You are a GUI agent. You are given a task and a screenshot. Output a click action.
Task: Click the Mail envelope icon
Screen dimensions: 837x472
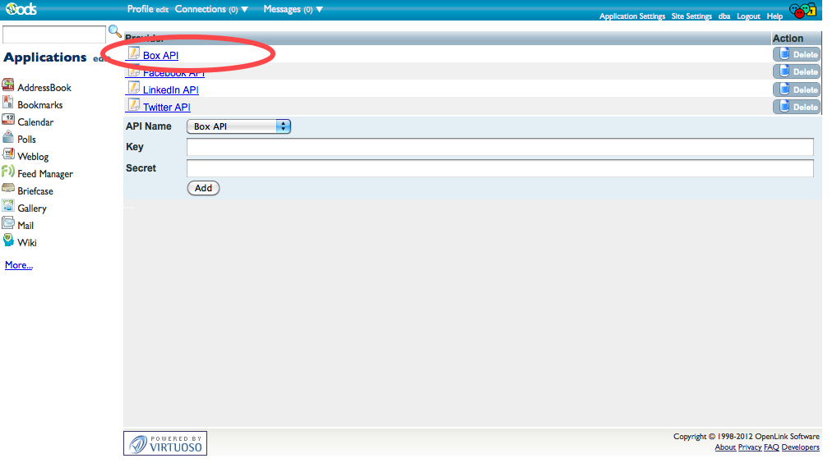[x=8, y=224]
